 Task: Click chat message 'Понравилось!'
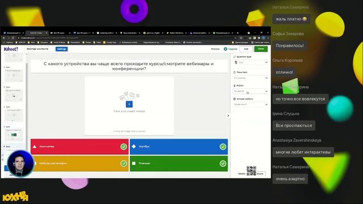point(290,45)
